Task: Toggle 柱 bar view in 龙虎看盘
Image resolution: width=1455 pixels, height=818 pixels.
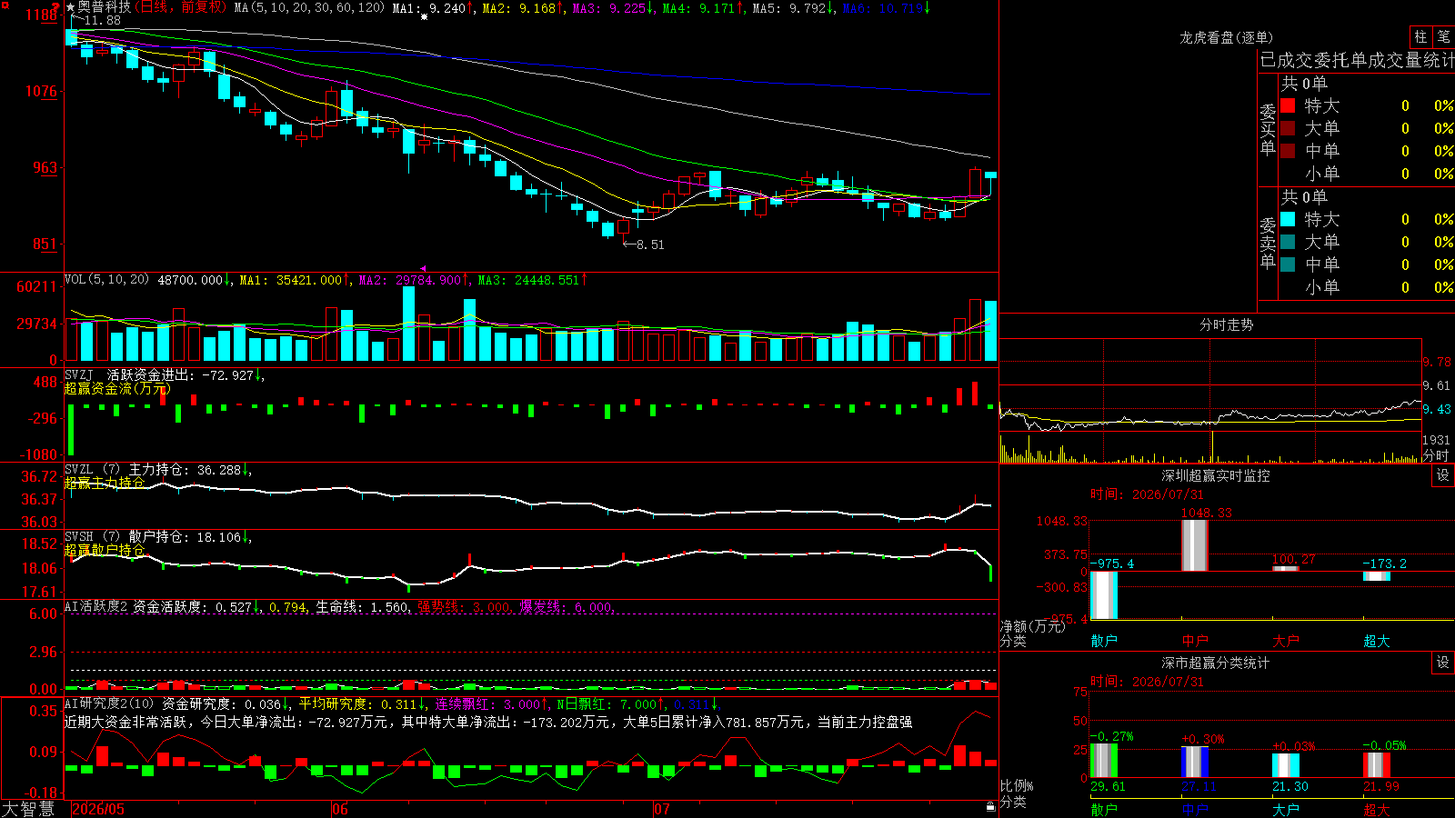Action: coord(1420,36)
